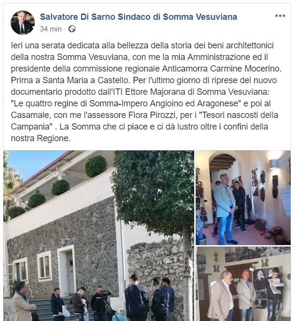Click "Le quattro regine di Somma" title text

[x=65, y=103]
